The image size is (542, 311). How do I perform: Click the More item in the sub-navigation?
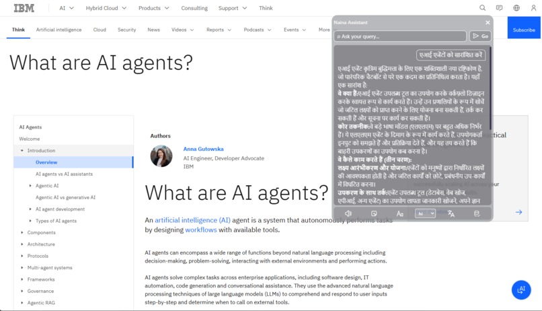(324, 30)
